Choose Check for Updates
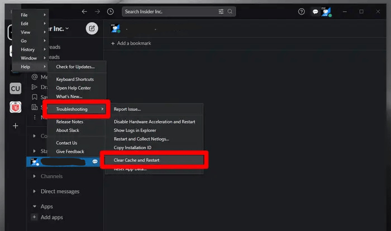This screenshot has width=391, height=231. pyautogui.click(x=75, y=67)
